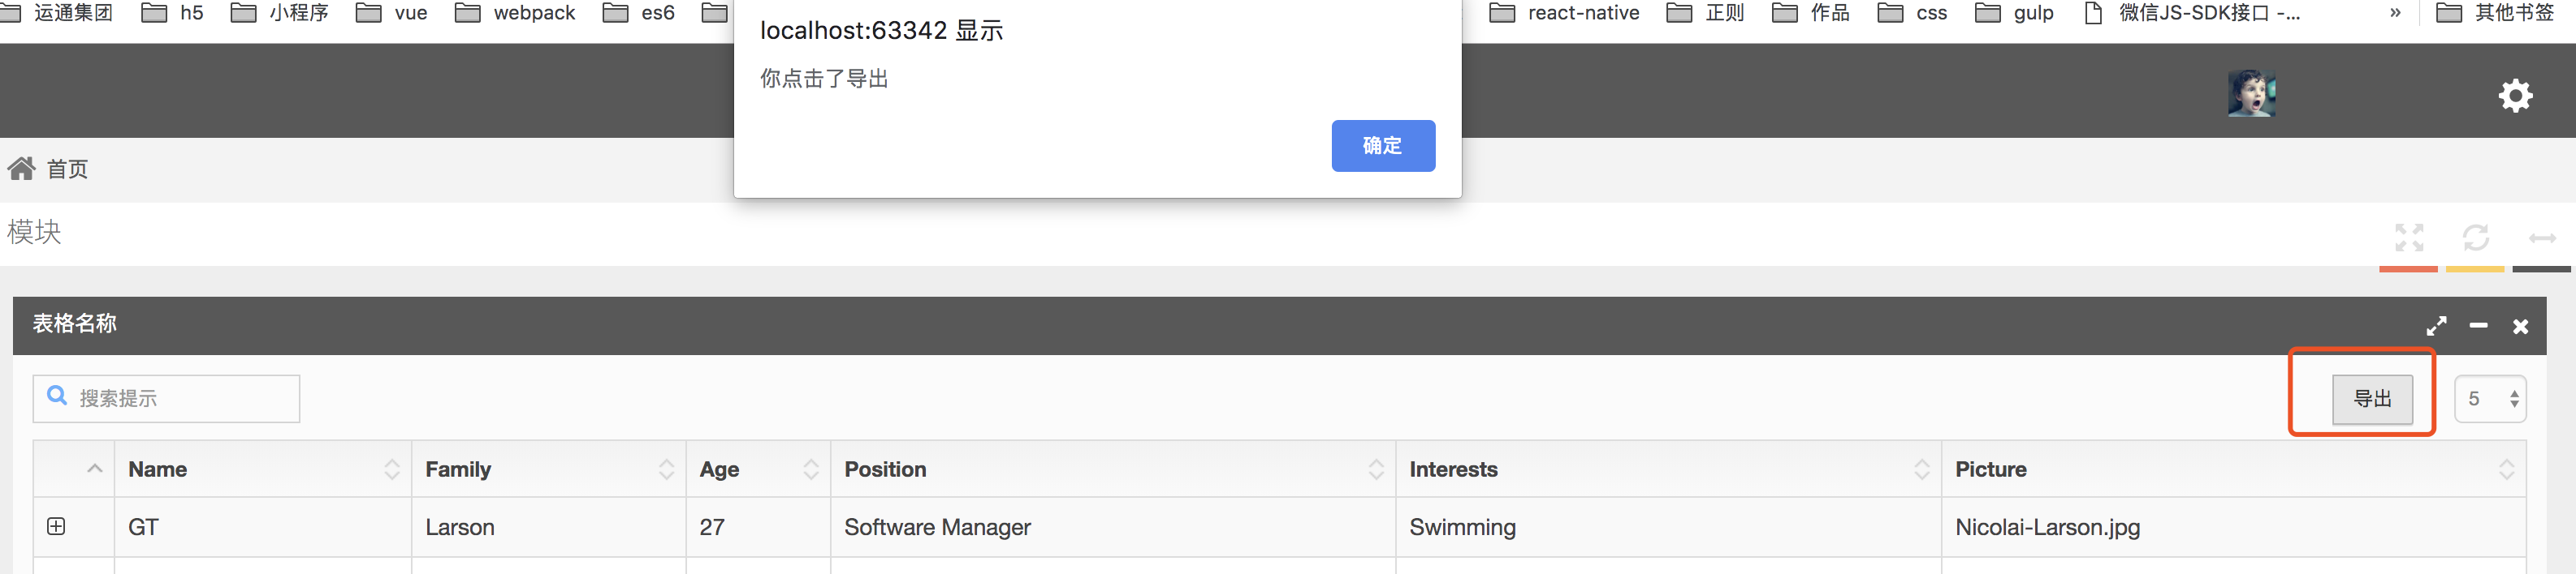2576x574 pixels.
Task: Click the module refresh icon
Action: [x=2475, y=238]
